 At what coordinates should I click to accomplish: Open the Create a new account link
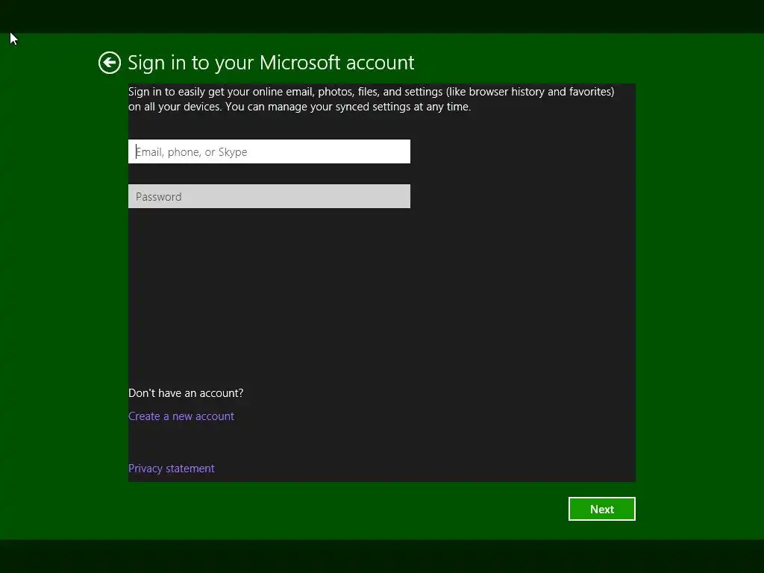tap(181, 416)
